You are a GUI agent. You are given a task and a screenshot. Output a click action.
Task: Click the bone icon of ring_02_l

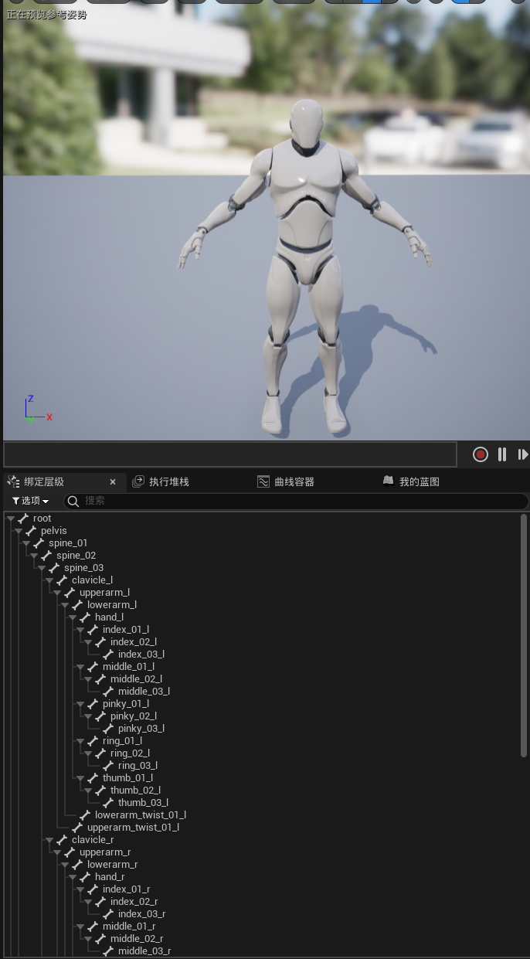[x=100, y=753]
